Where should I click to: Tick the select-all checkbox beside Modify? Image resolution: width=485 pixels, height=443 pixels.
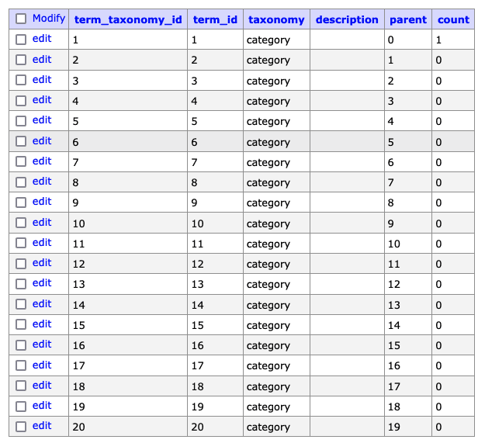pos(21,19)
